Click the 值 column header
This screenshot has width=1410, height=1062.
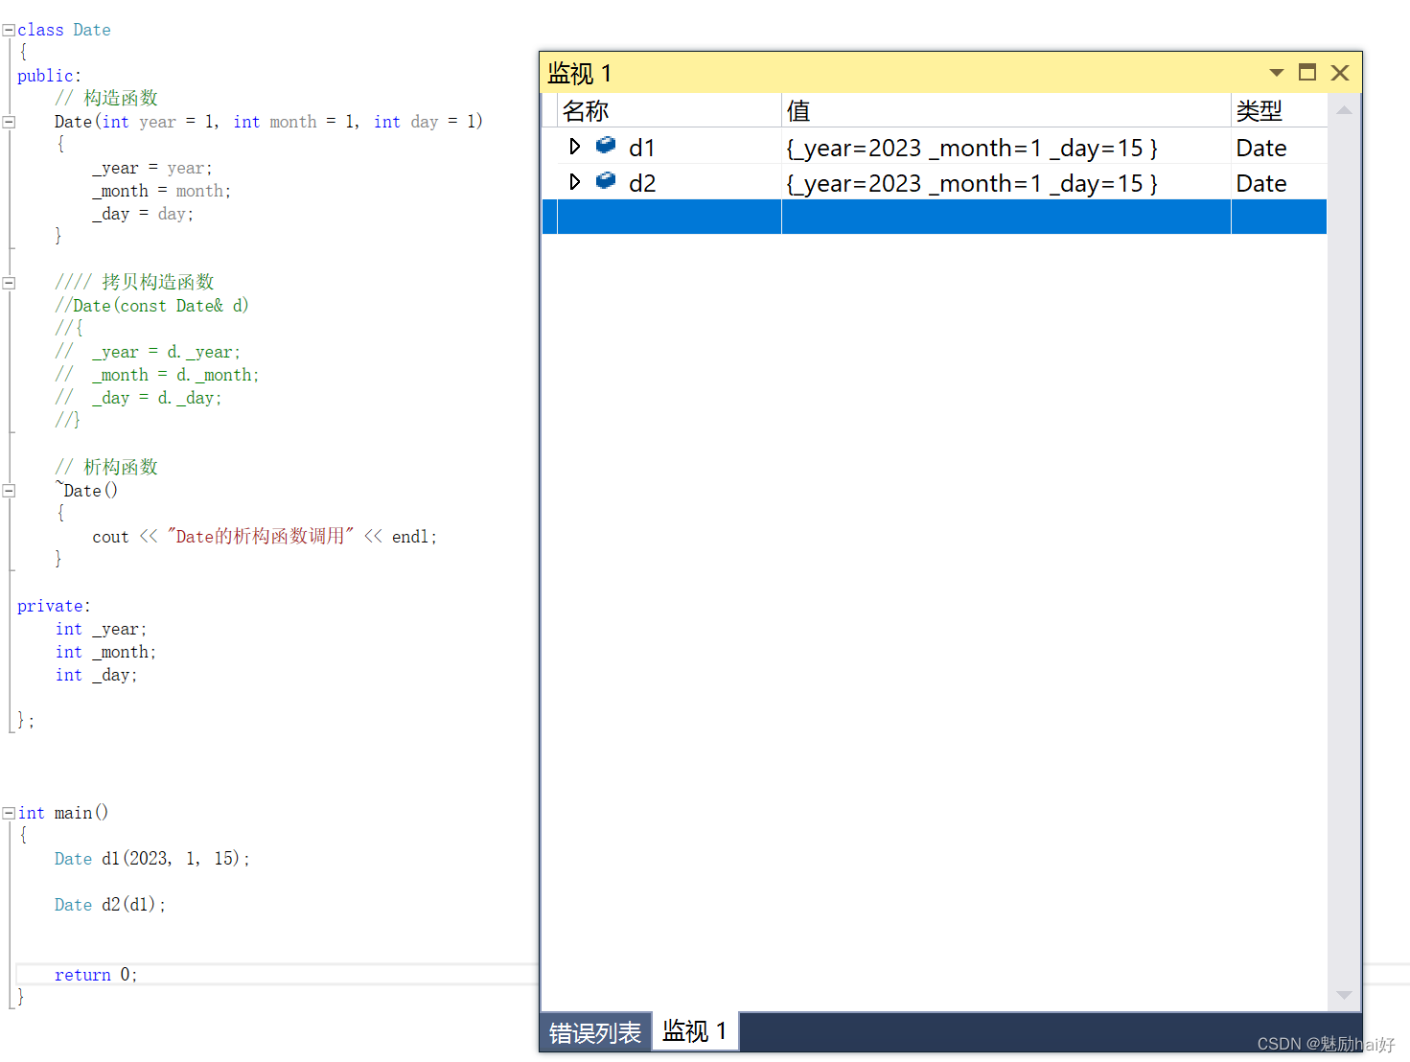point(1006,111)
